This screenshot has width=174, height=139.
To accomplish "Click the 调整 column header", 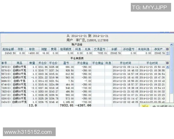I will (x=44, y=49).
